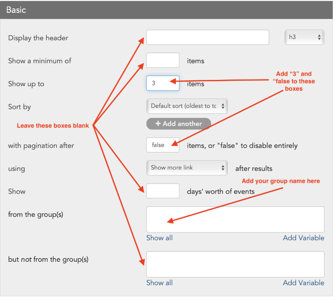Click the Display the header label

38,38
